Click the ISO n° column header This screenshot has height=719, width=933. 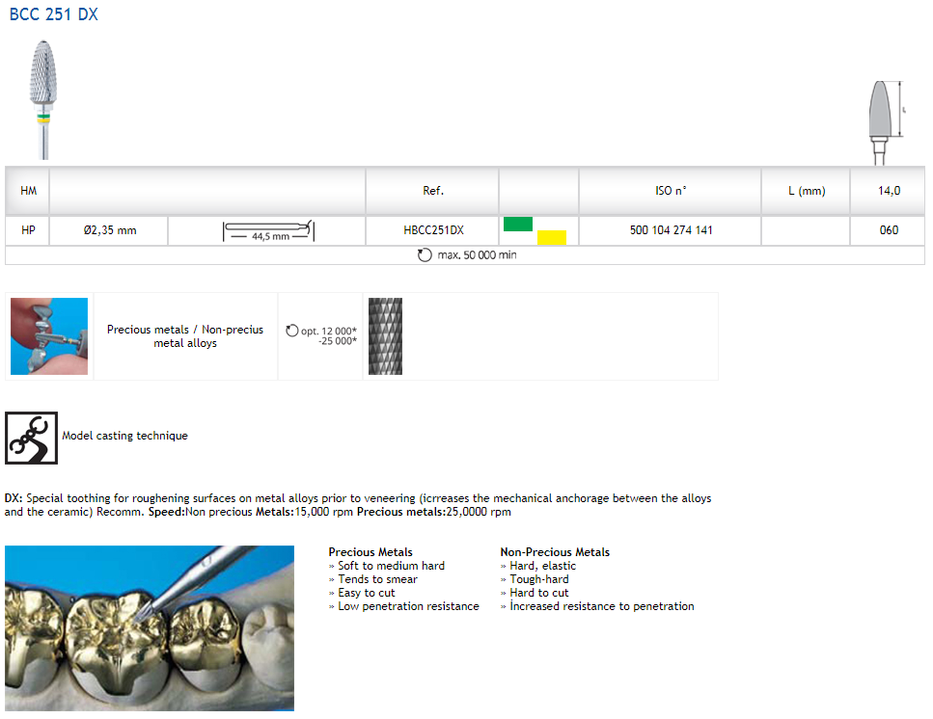pyautogui.click(x=671, y=191)
